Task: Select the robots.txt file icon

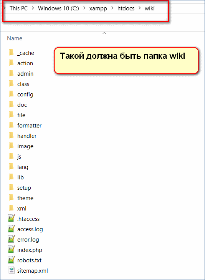Action: pos(11,260)
